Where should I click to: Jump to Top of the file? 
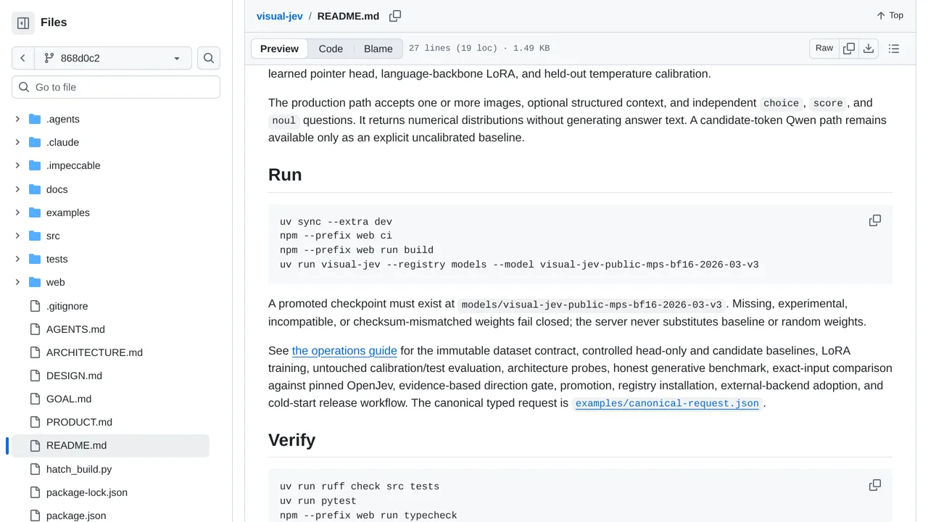coord(890,15)
